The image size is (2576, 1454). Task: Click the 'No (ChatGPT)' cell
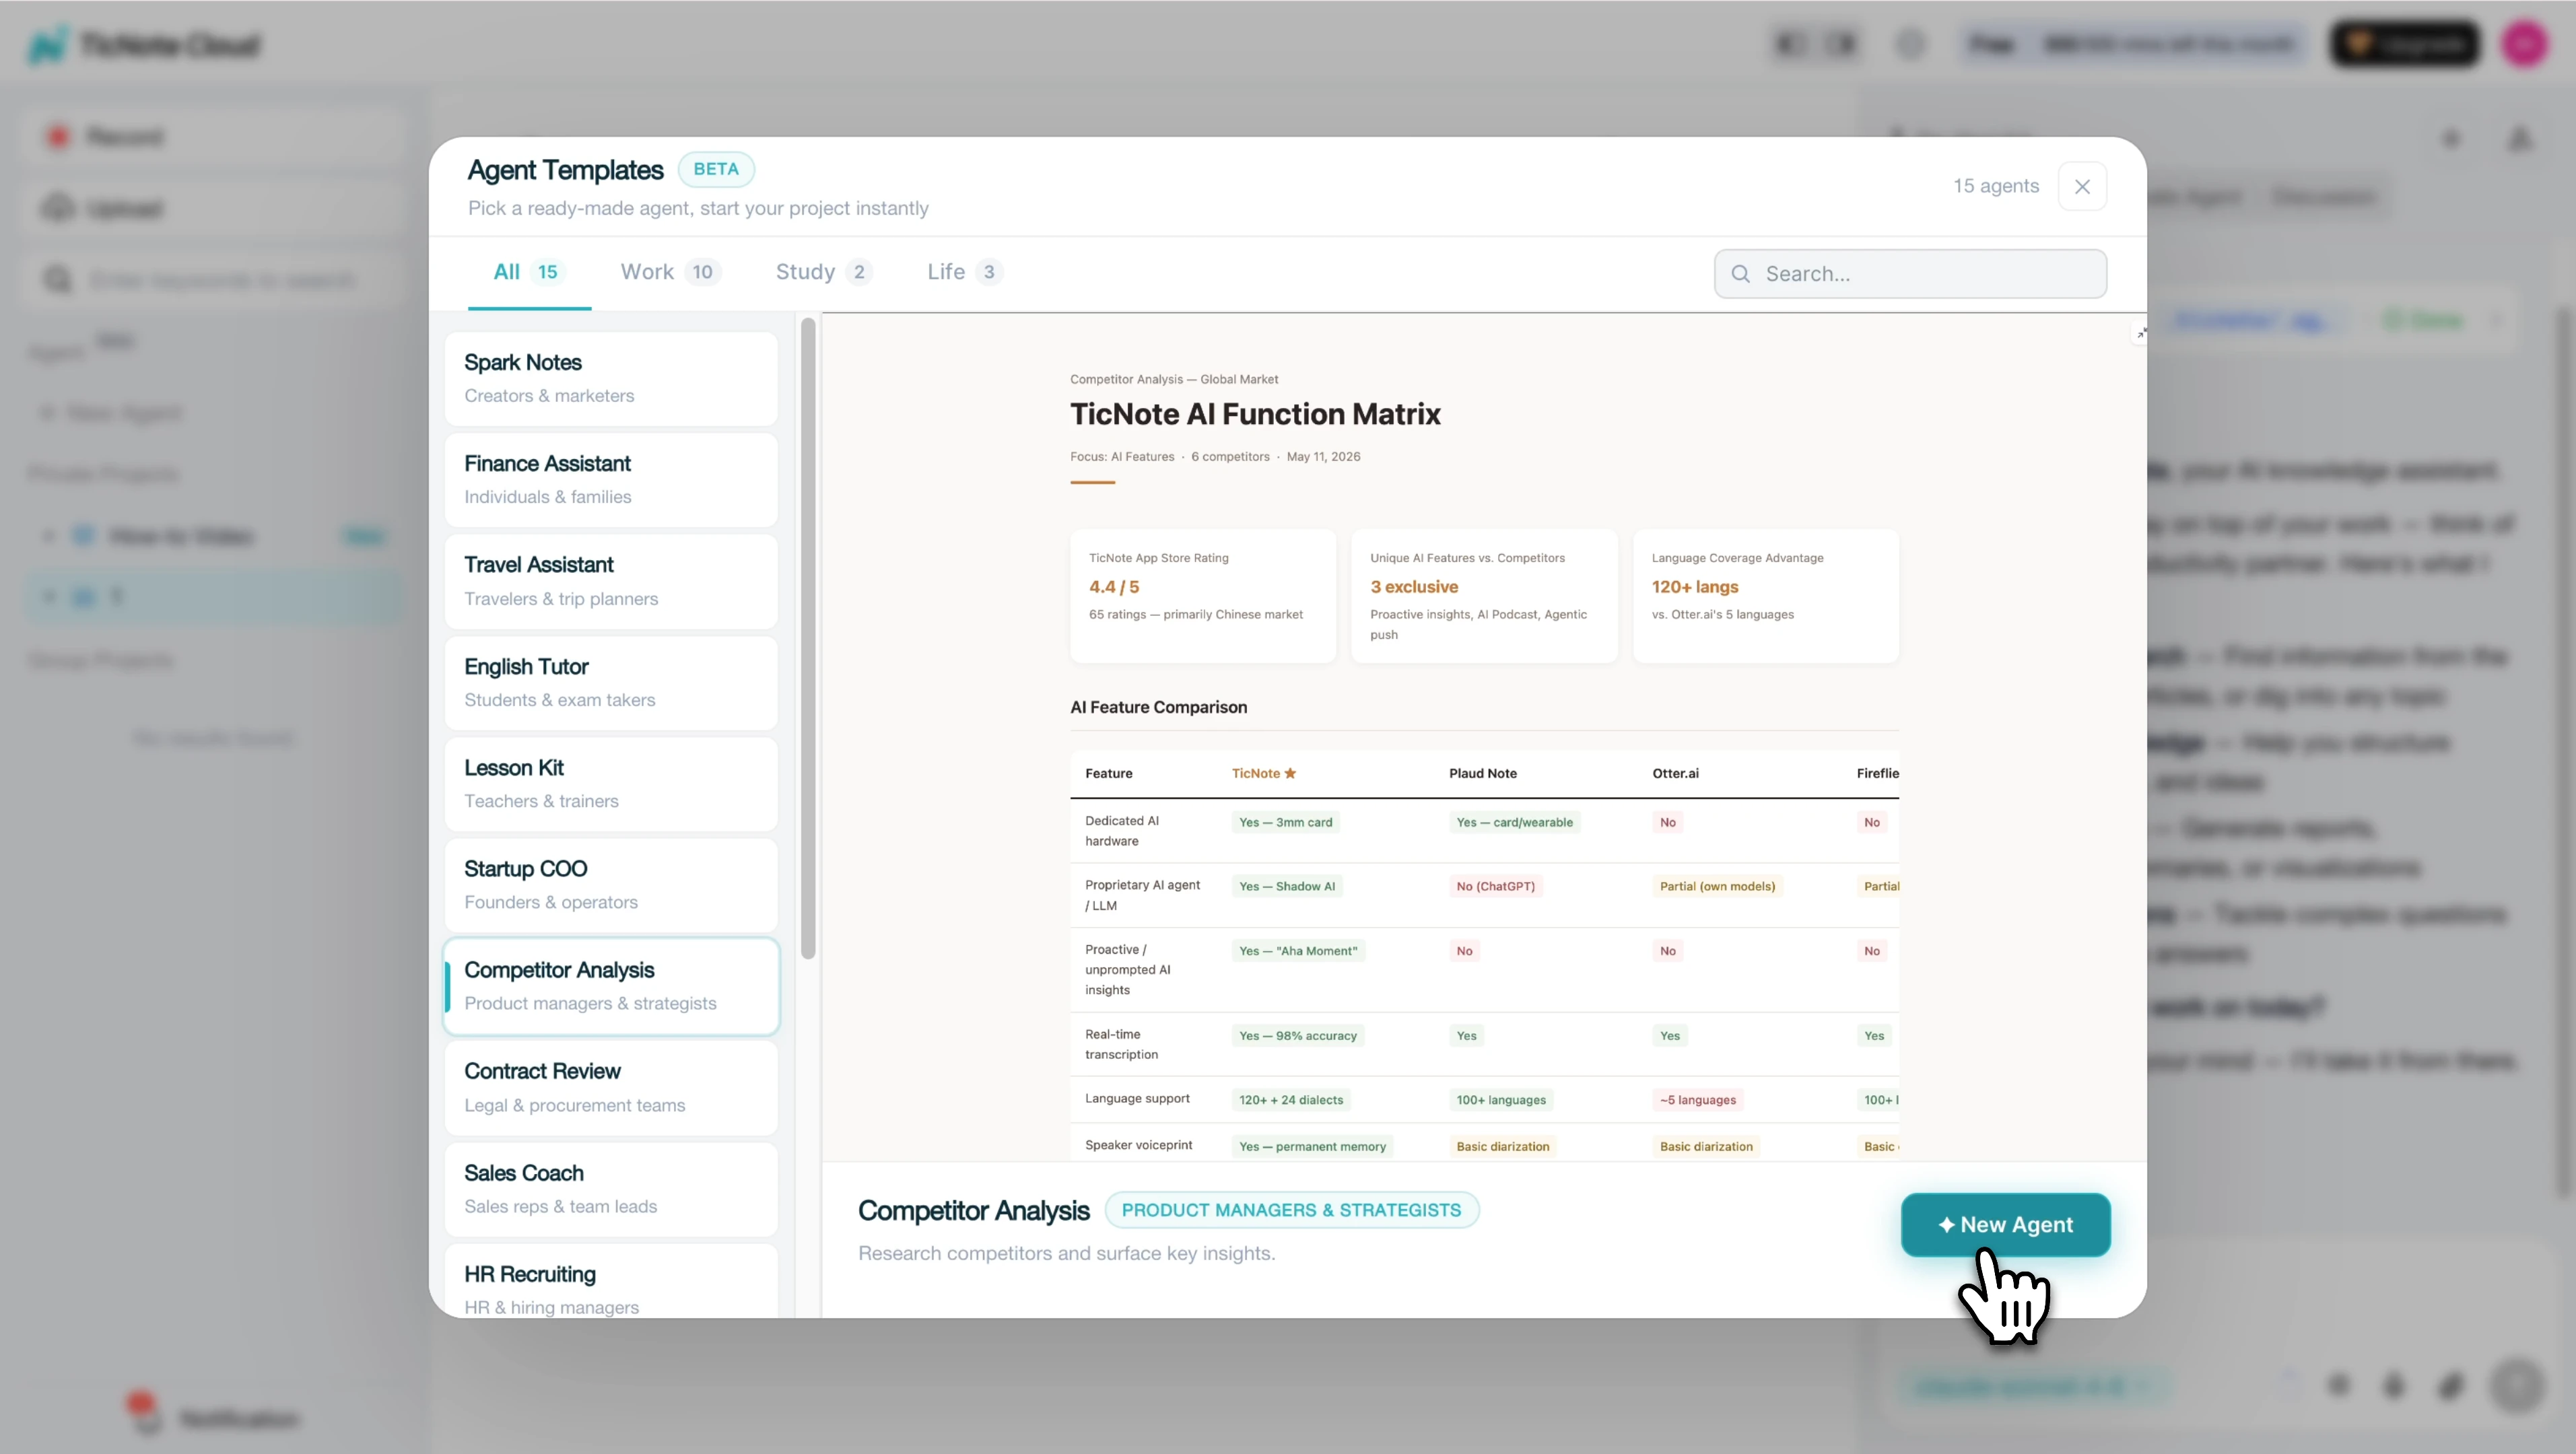click(1495, 886)
